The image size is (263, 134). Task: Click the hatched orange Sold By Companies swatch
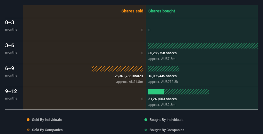(x=28, y=130)
